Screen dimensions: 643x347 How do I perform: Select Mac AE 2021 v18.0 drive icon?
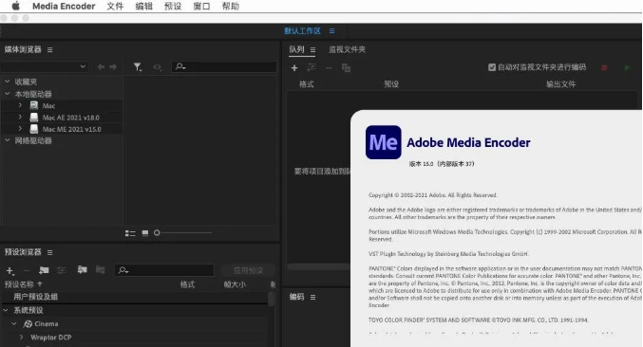click(x=34, y=118)
